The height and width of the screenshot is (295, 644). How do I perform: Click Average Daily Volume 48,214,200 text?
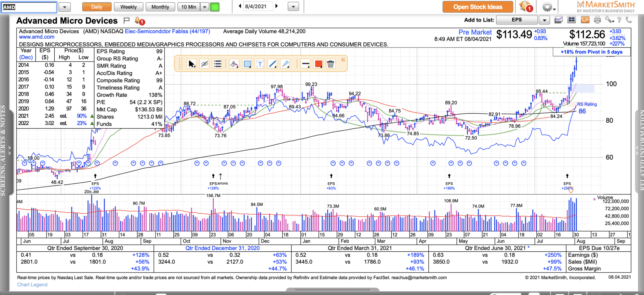click(x=264, y=31)
